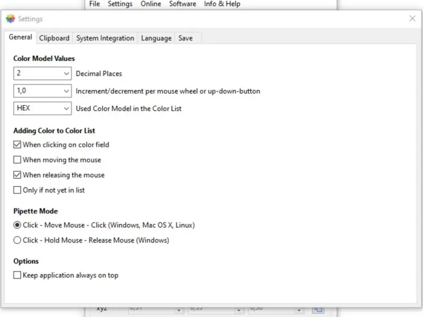Open the File menu in the main window
The width and height of the screenshot is (423, 317).
pyautogui.click(x=95, y=4)
